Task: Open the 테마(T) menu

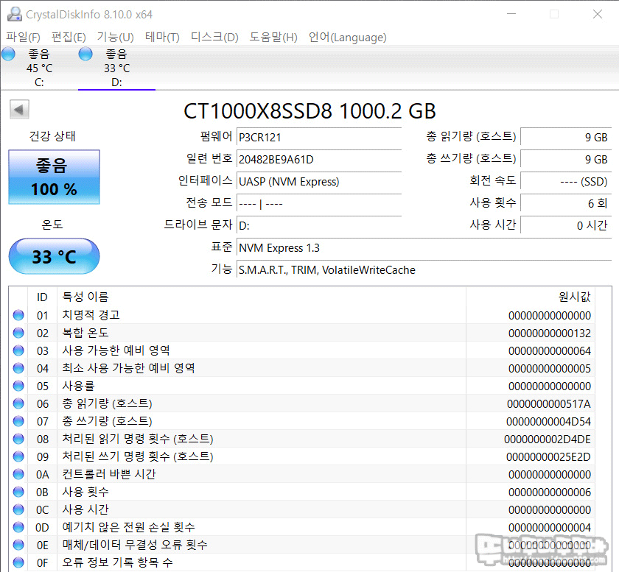Action: [162, 37]
